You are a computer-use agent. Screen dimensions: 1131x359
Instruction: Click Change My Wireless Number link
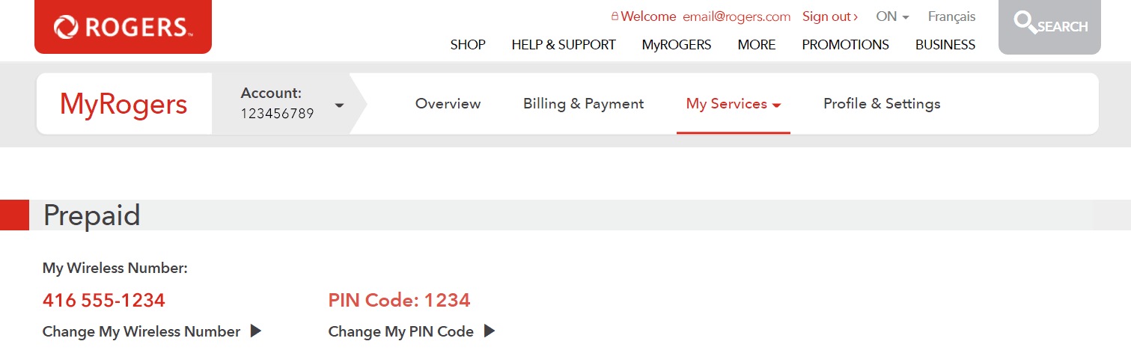coord(141,331)
